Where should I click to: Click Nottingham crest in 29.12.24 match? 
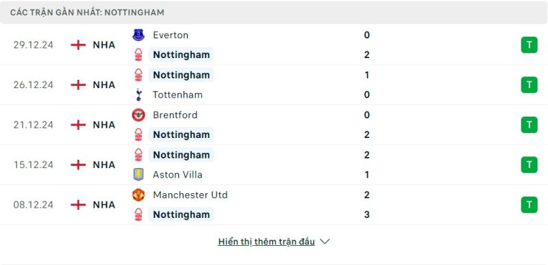pyautogui.click(x=138, y=55)
